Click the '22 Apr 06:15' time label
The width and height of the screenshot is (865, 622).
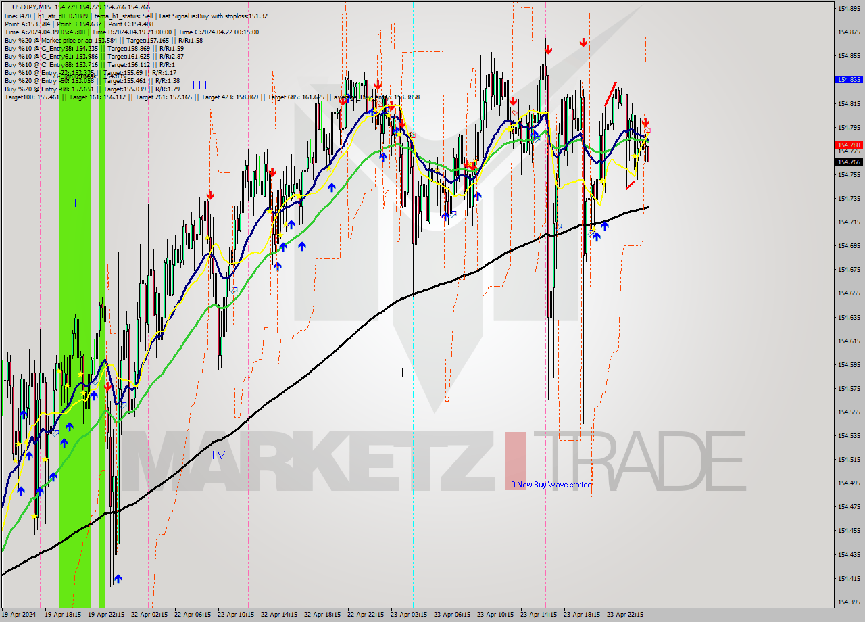pos(193,615)
